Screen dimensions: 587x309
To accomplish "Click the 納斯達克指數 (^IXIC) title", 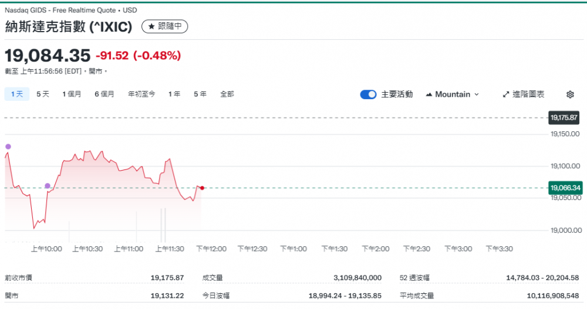I will [x=69, y=26].
